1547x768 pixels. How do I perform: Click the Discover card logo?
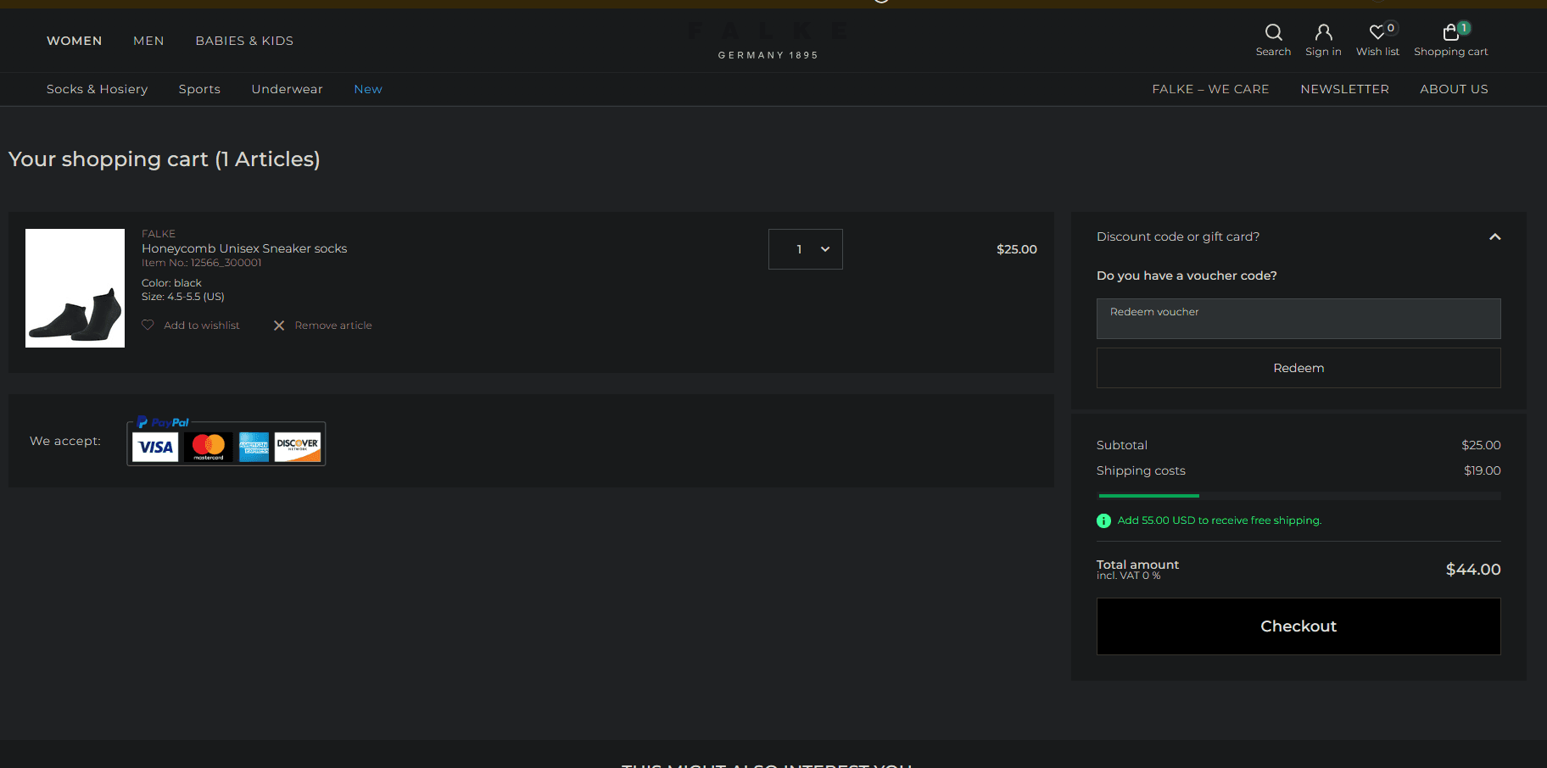pos(298,447)
